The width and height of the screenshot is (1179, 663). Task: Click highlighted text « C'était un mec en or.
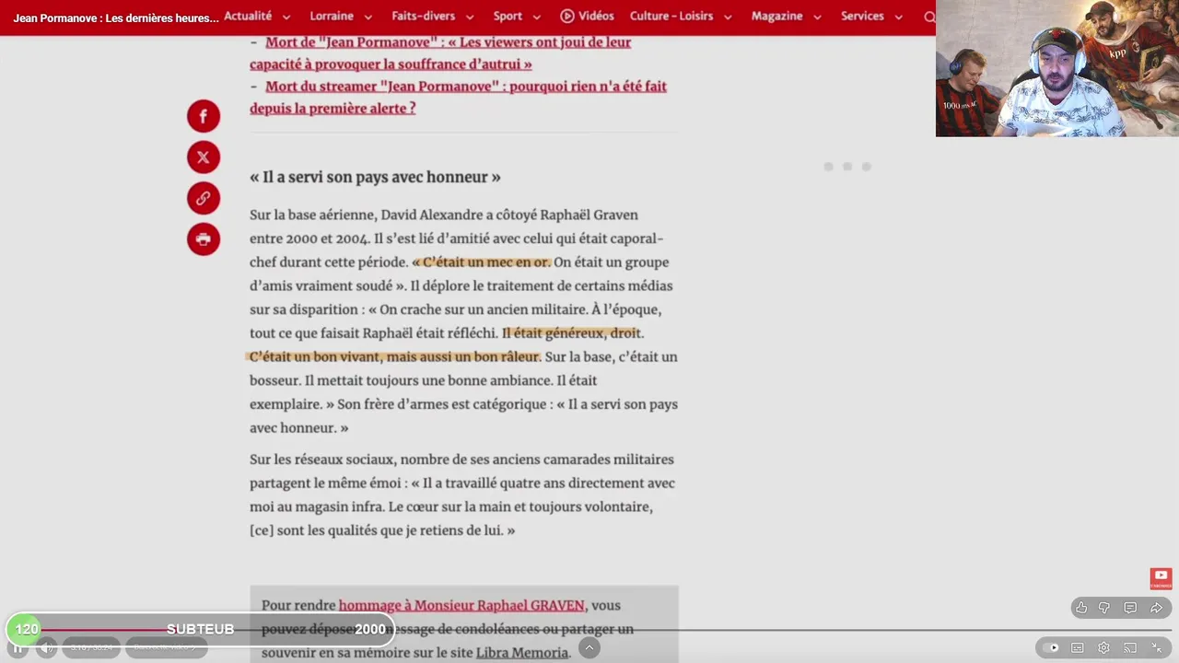pos(482,262)
